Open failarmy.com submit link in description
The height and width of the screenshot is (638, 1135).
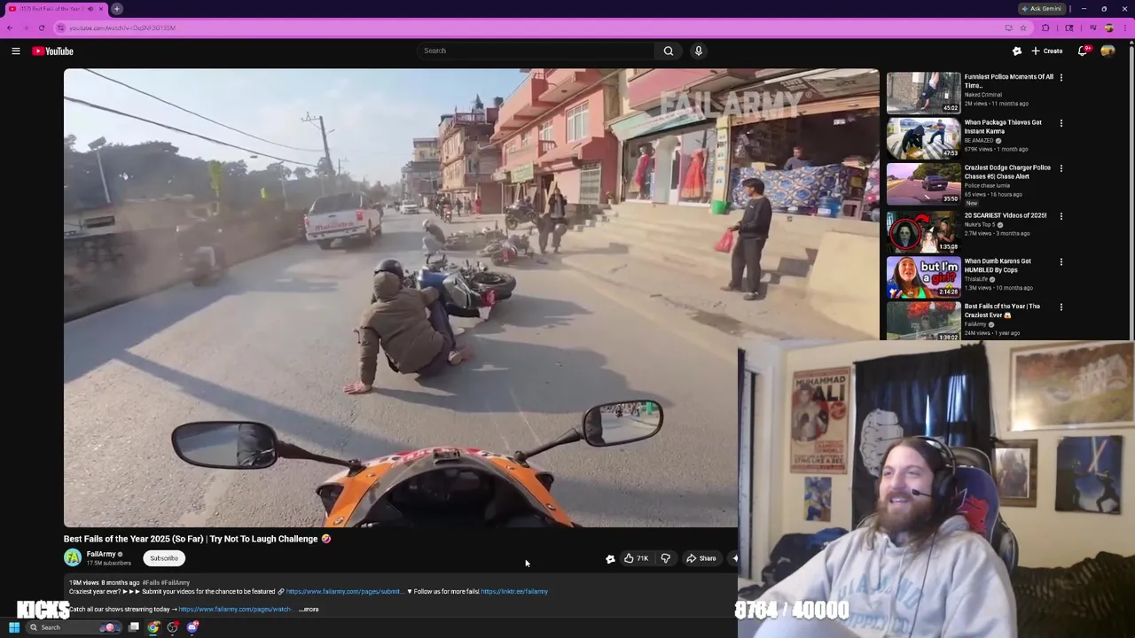tap(344, 592)
